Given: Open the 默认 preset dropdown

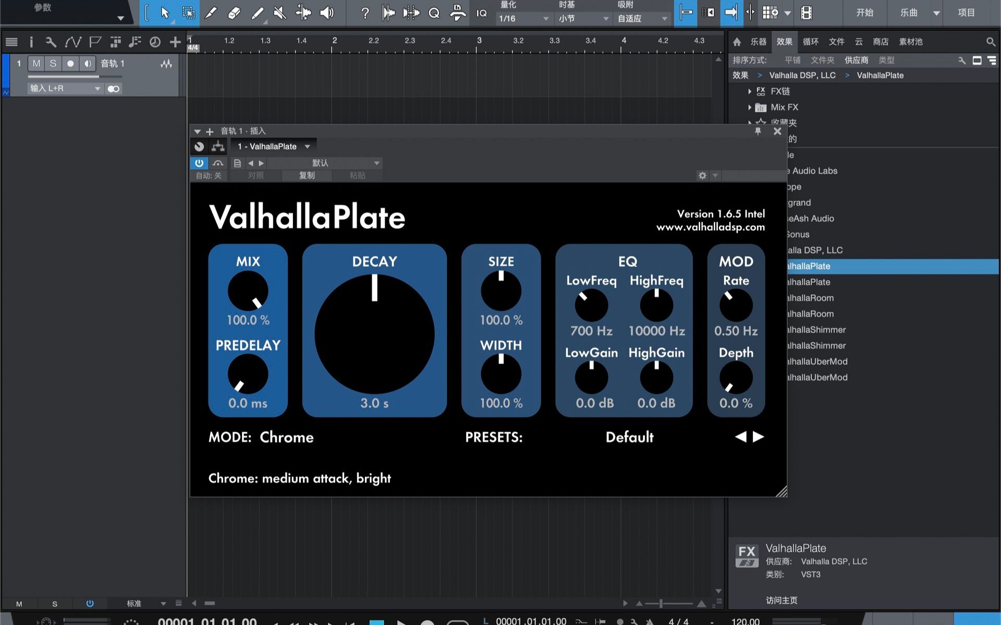Looking at the screenshot, I should pos(325,163).
